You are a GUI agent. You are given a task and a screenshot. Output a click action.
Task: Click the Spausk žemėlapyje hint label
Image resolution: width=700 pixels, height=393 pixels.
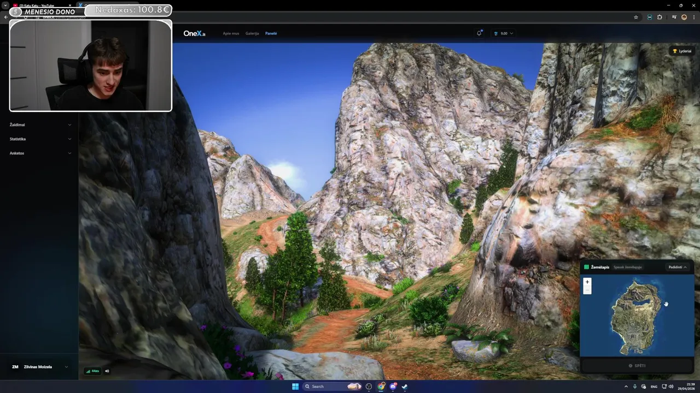(x=628, y=267)
